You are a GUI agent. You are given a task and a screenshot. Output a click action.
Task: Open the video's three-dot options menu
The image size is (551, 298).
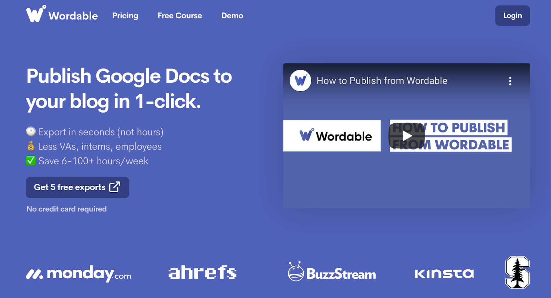tap(510, 81)
